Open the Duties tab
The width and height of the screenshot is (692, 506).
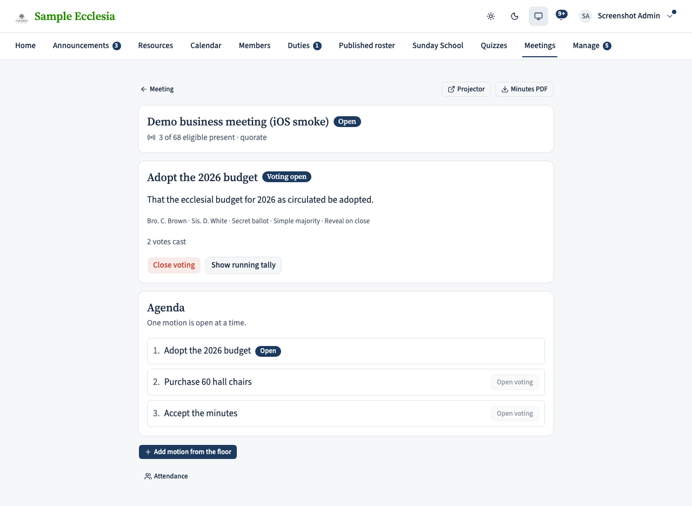[x=304, y=45]
